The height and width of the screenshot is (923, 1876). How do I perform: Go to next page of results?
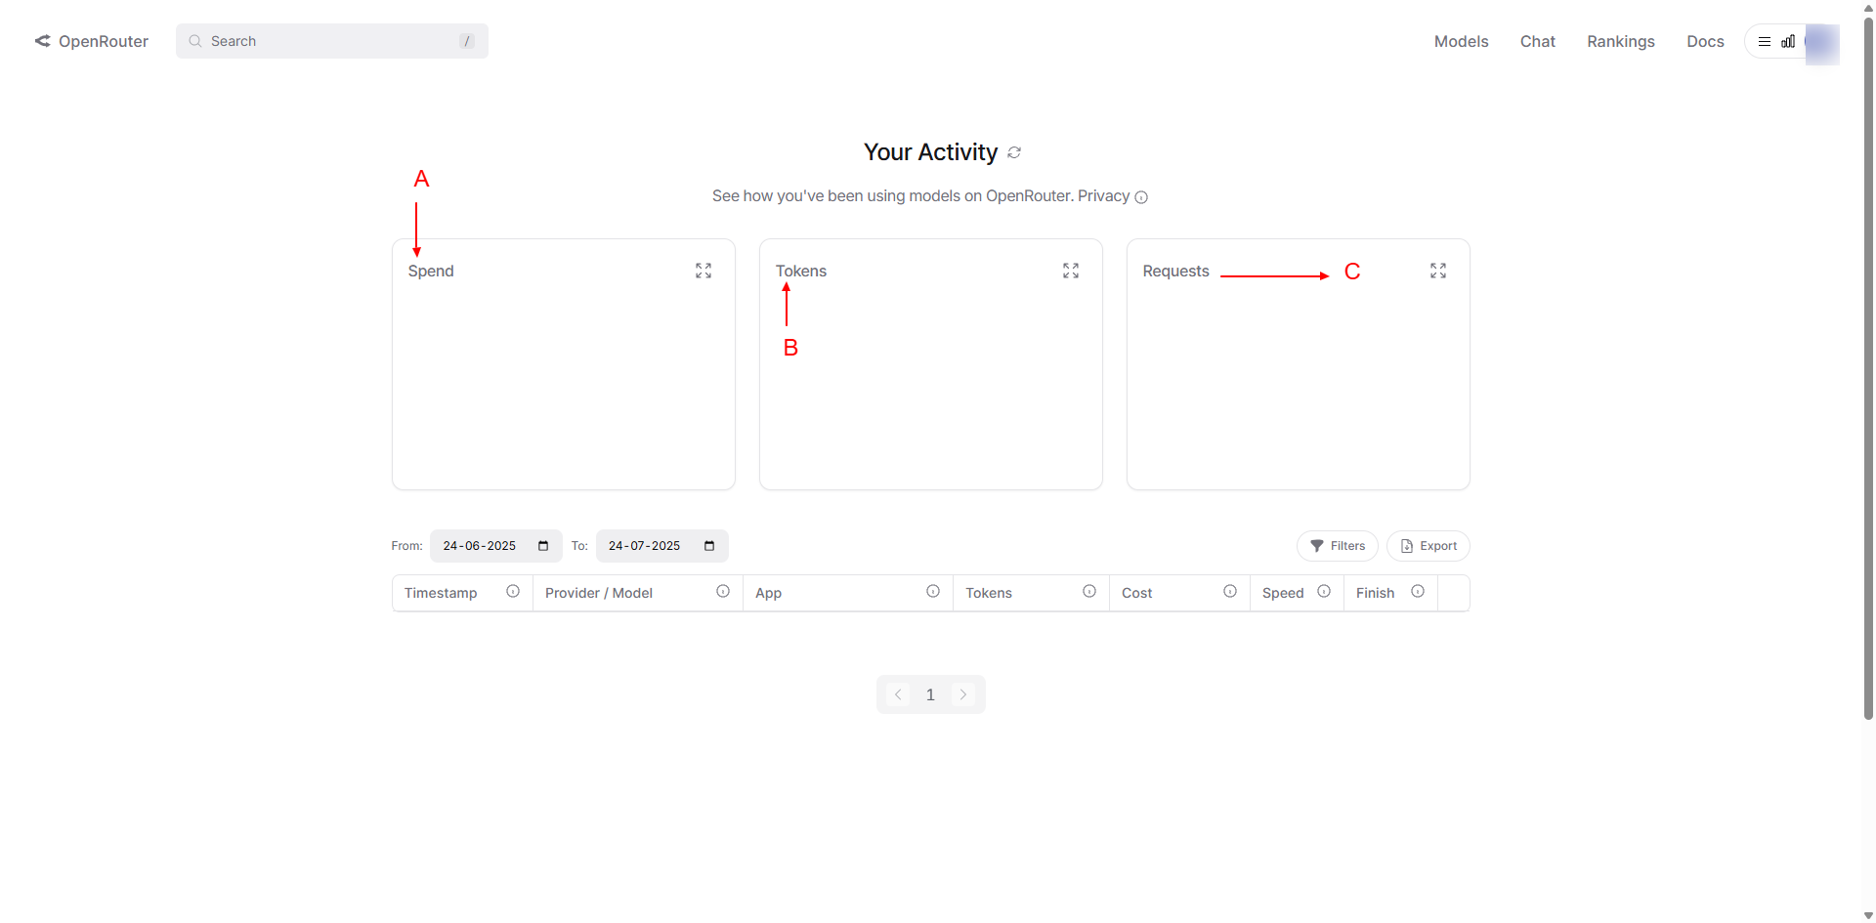pos(963,694)
